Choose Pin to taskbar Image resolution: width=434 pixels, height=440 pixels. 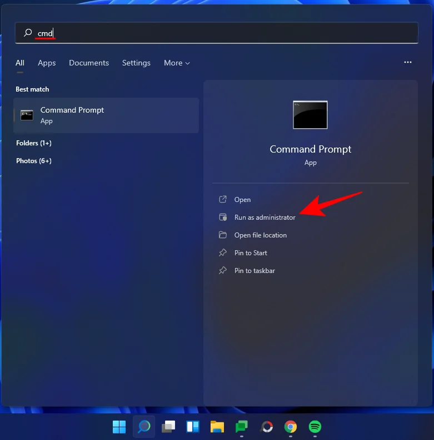[x=255, y=271]
